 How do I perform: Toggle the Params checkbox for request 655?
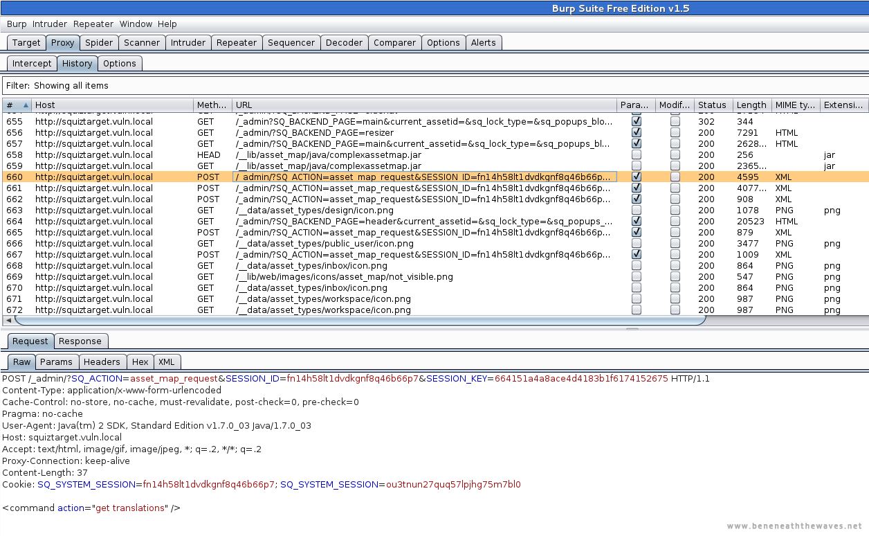pos(637,121)
